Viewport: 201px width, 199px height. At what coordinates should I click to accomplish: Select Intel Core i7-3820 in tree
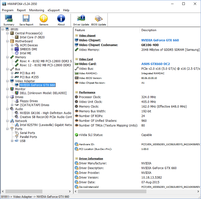point(32,37)
